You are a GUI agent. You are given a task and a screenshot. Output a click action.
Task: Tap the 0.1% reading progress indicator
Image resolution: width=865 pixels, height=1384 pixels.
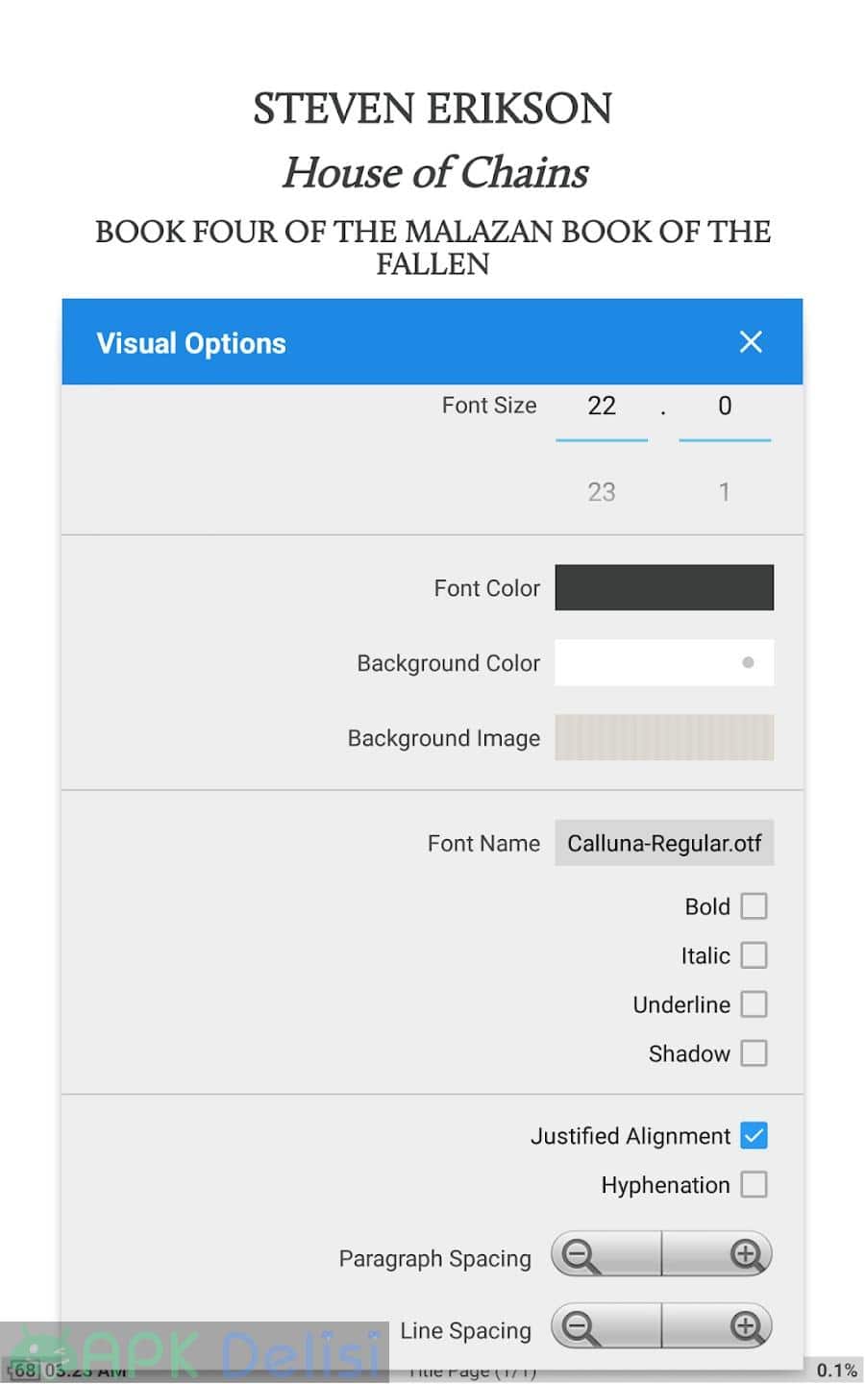click(x=836, y=1371)
